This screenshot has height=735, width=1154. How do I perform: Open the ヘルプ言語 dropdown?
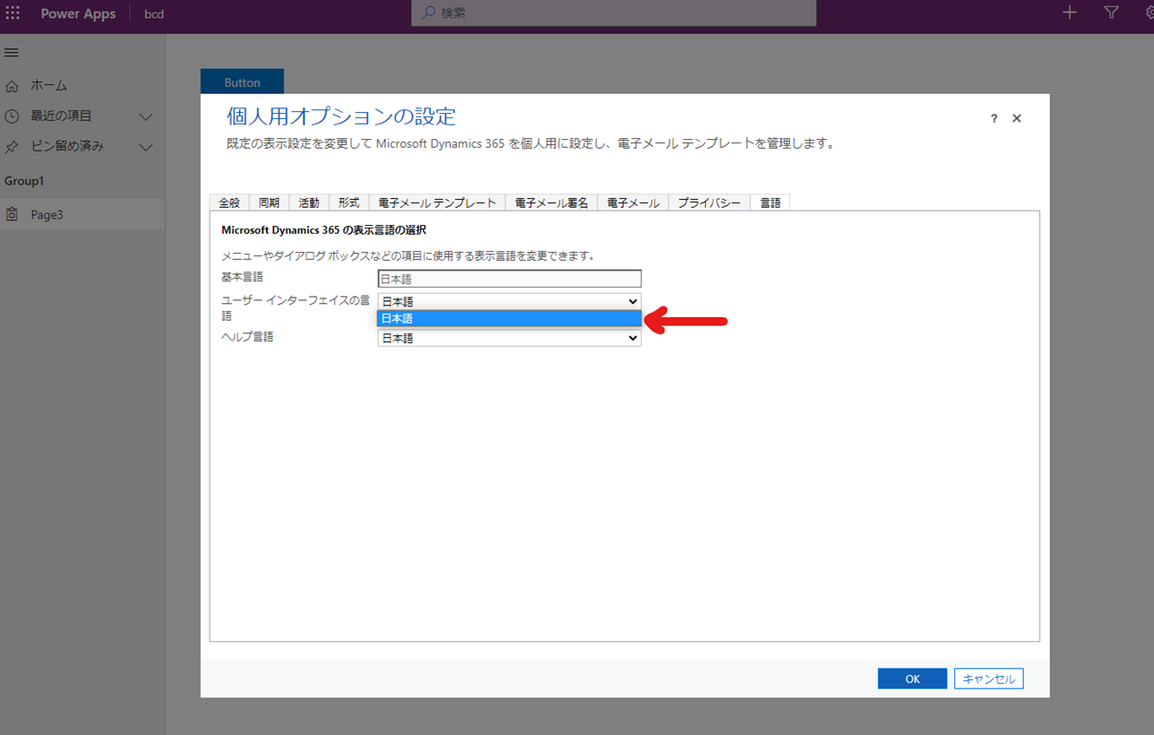[x=509, y=338]
